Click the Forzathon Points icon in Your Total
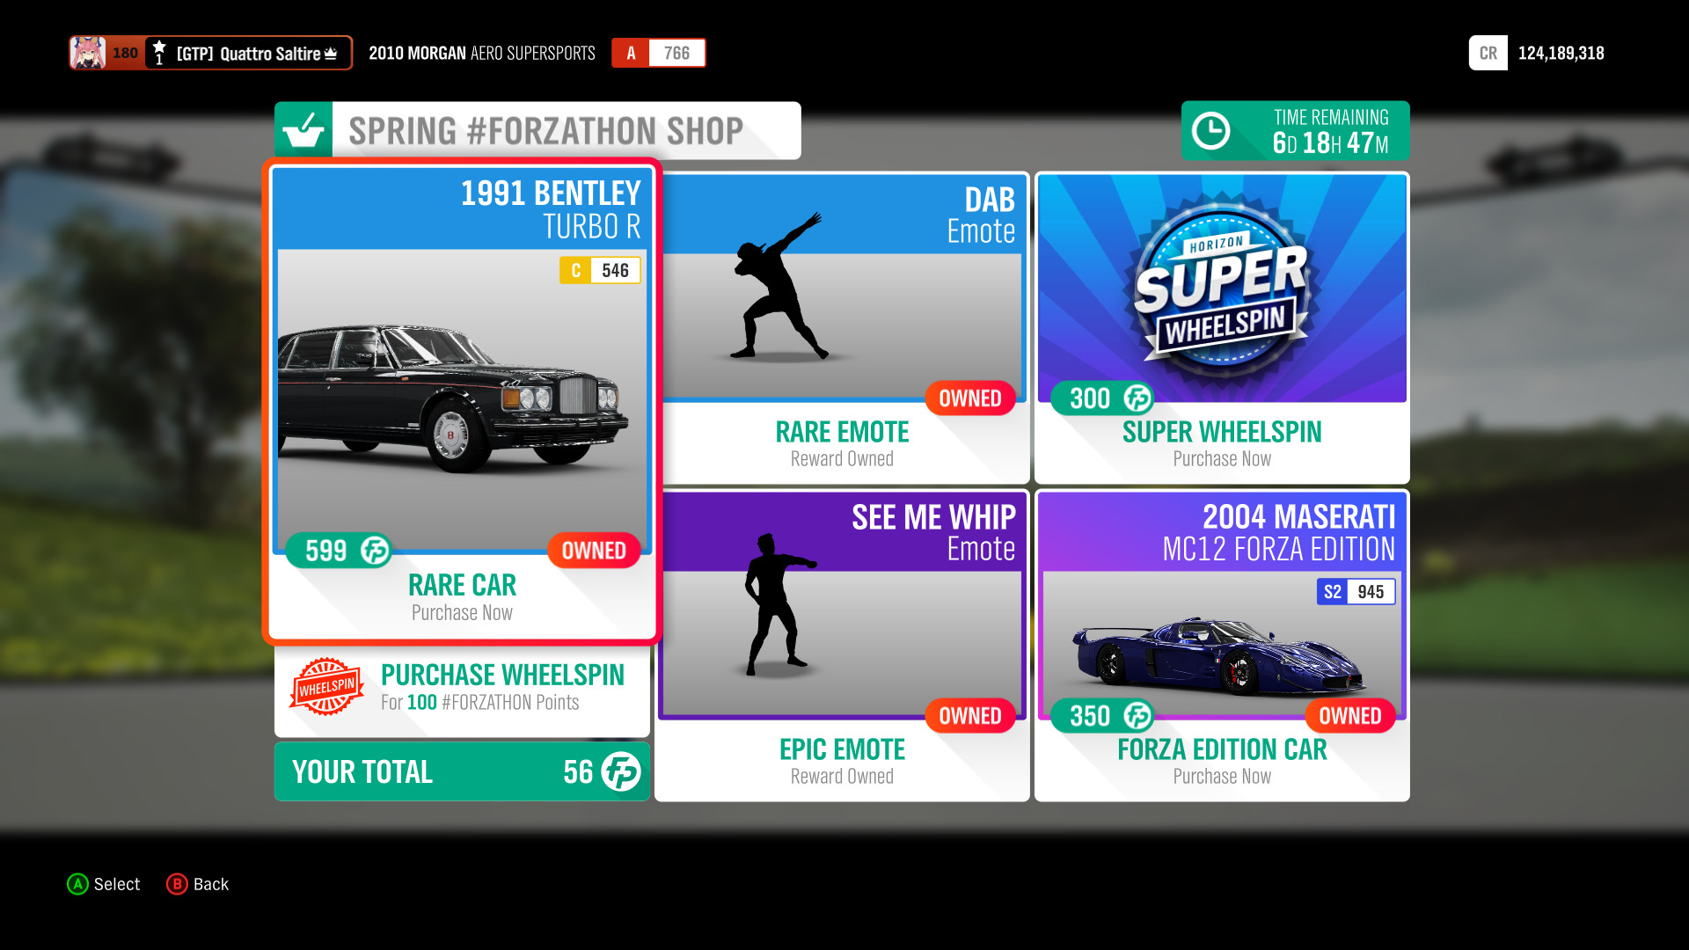This screenshot has height=950, width=1689. click(x=621, y=772)
